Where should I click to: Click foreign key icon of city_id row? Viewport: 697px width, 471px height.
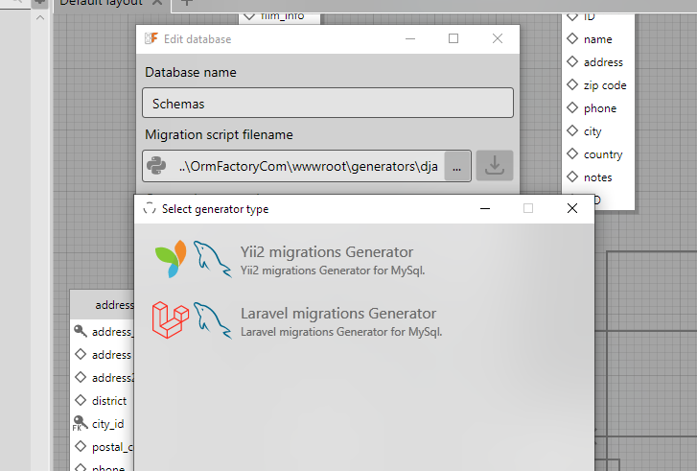[x=80, y=423]
